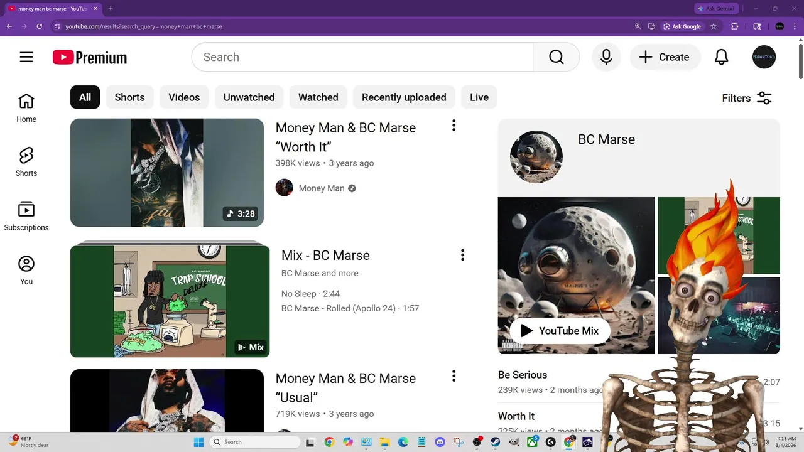Viewport: 804px width, 452px height.
Task: Open Shorts in the sidebar
Action: [26, 162]
